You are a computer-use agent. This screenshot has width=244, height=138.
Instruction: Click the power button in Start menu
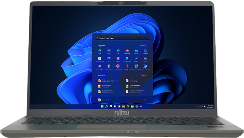(x=145, y=100)
